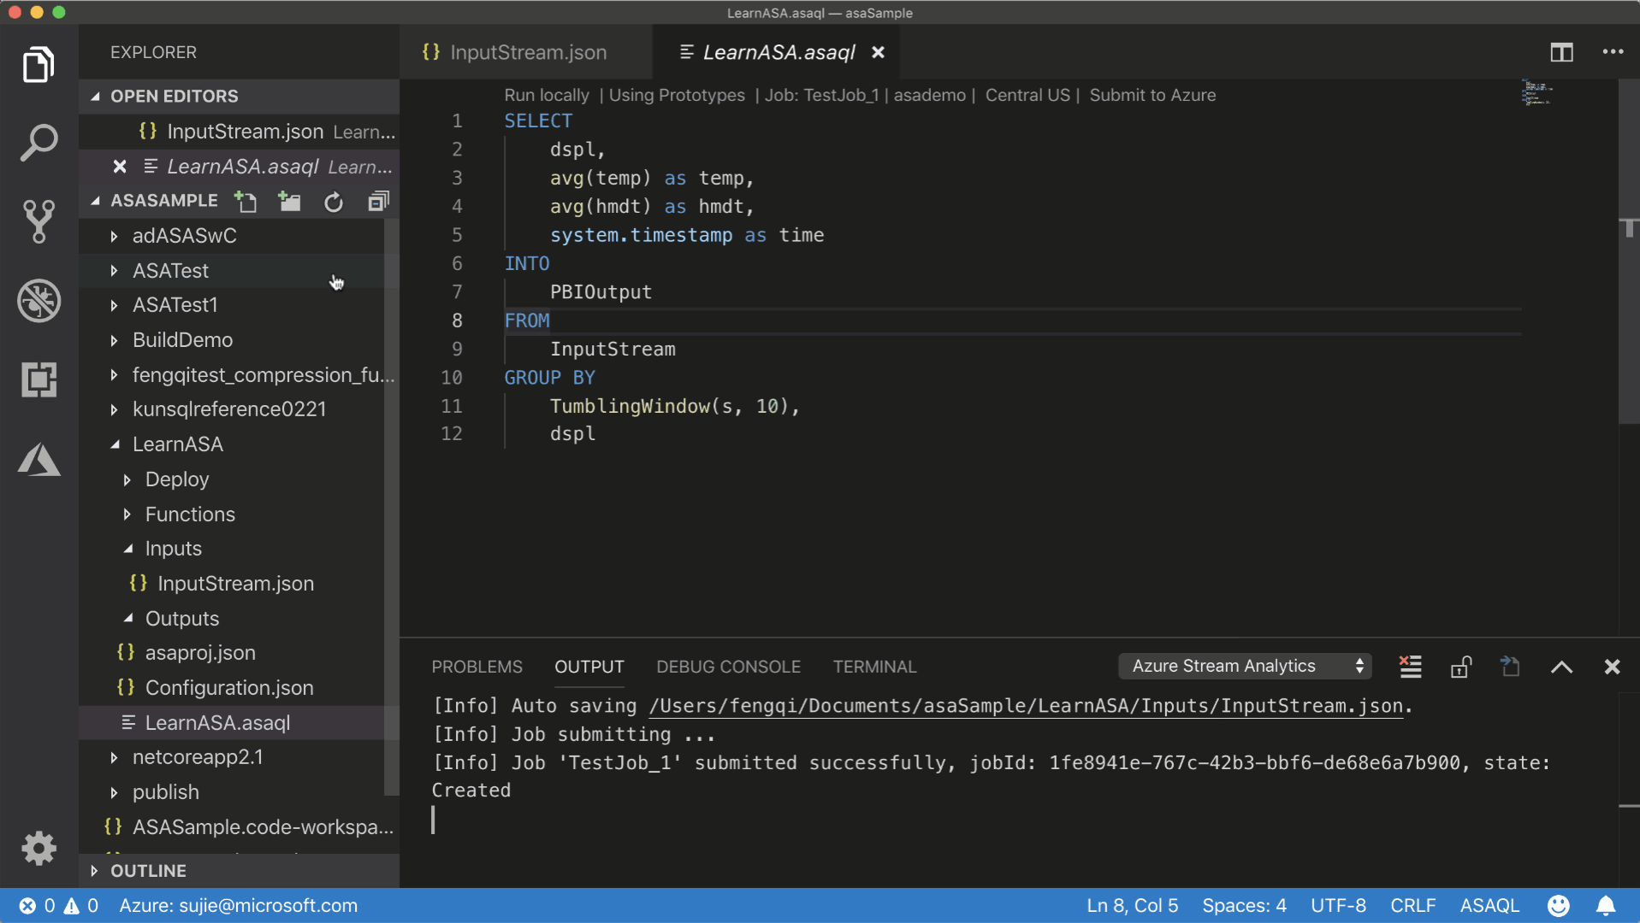The width and height of the screenshot is (1640, 923).
Task: Open the Extensions view
Action: pyautogui.click(x=38, y=379)
